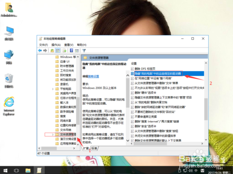Click the 策略设置 edit link
Image resolution: width=233 pixels, height=174 pixels.
coord(93,76)
